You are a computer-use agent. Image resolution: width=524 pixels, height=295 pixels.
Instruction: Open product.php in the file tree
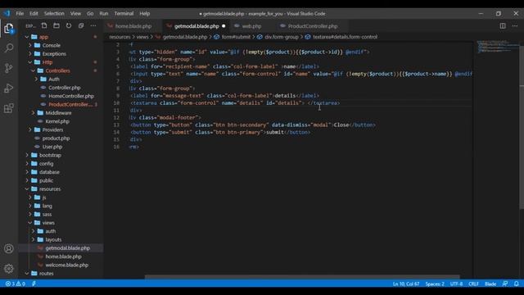tap(56, 138)
